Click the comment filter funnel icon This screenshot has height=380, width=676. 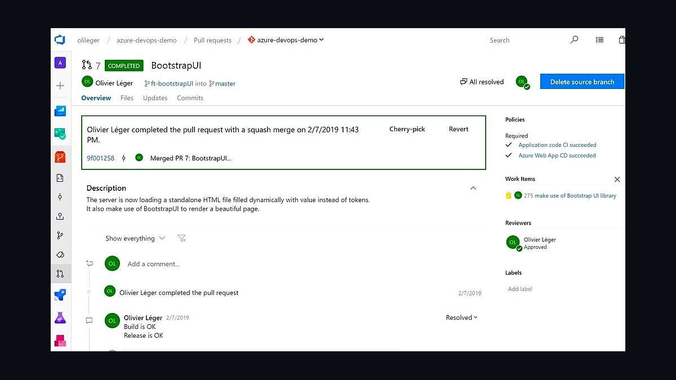[181, 238]
